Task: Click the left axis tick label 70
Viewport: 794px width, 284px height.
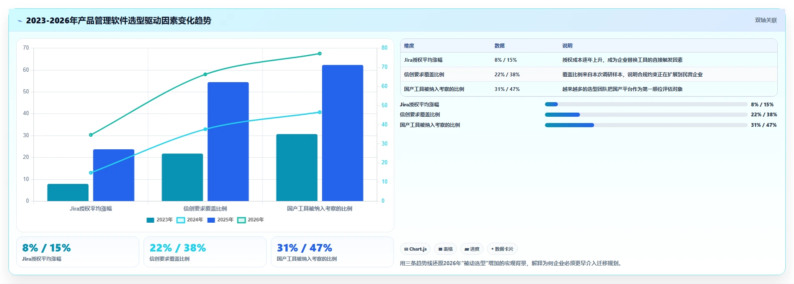Action: 26,48
